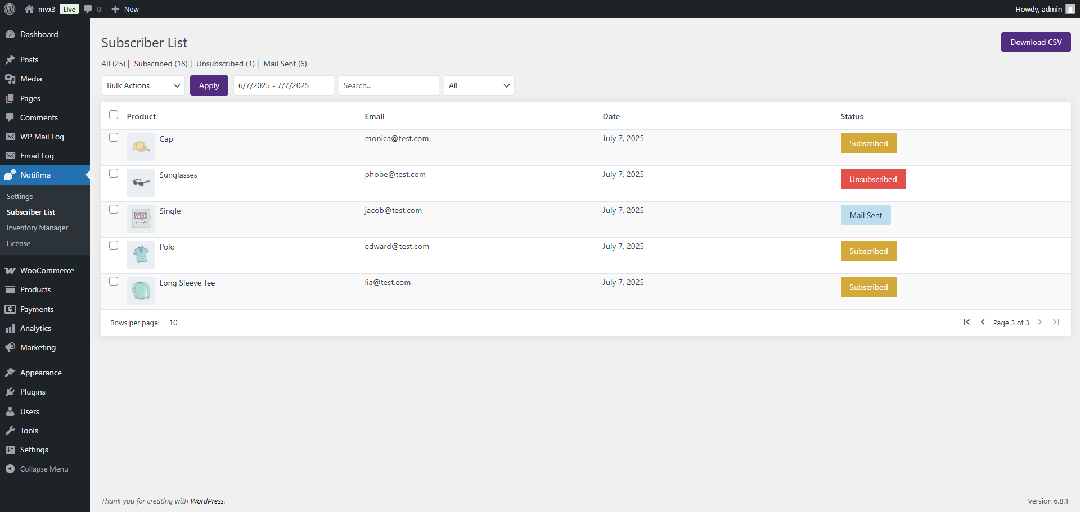
Task: Click the Analytics bar chart icon
Action: click(10, 328)
